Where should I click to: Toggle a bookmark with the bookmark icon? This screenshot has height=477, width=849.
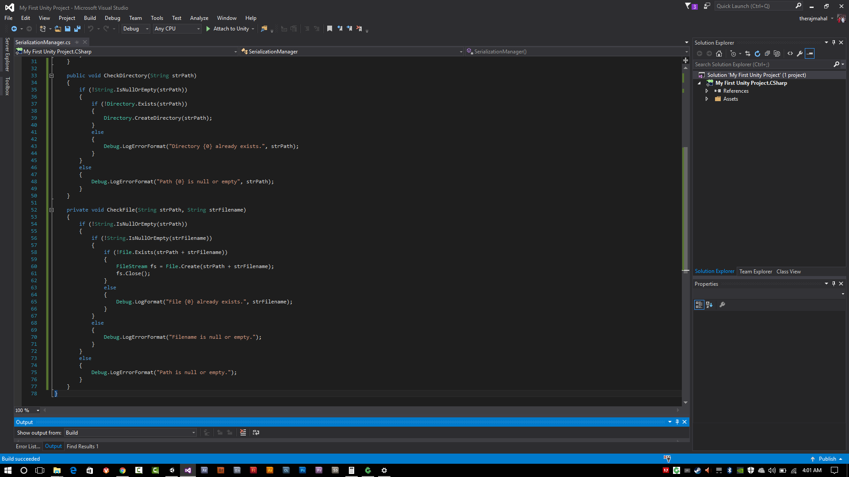point(329,29)
